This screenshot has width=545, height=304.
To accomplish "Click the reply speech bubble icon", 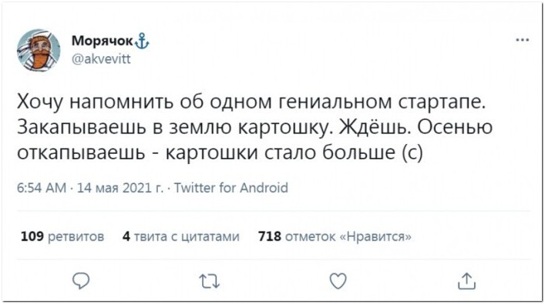I will pyautogui.click(x=81, y=281).
